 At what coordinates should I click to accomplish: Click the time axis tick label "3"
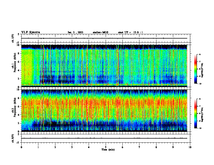tap(72, 147)
